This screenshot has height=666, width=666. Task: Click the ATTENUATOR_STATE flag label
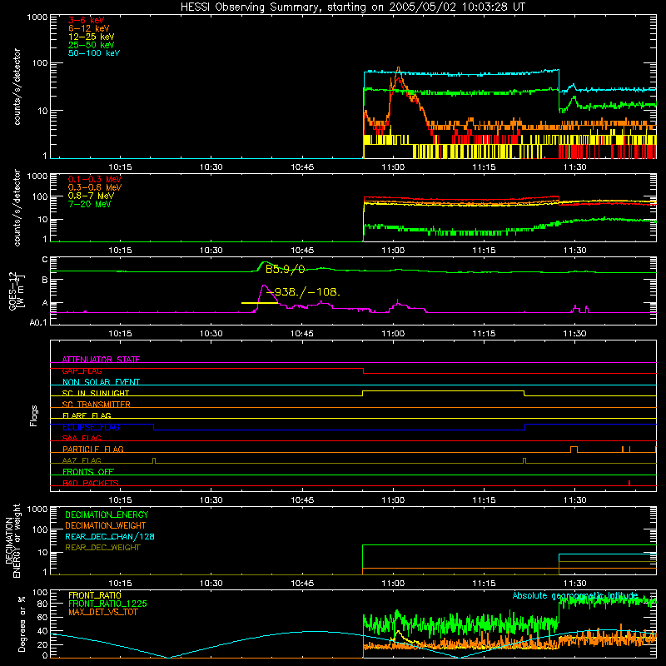[101, 360]
